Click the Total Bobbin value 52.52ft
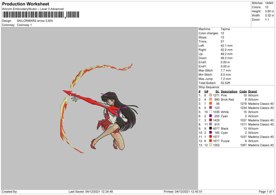Screen dimensions: 276x195 [x=225, y=83]
